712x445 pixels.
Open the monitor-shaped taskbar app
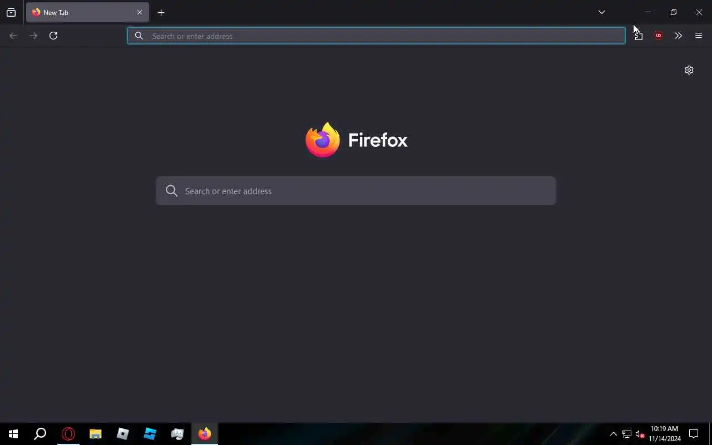(177, 434)
